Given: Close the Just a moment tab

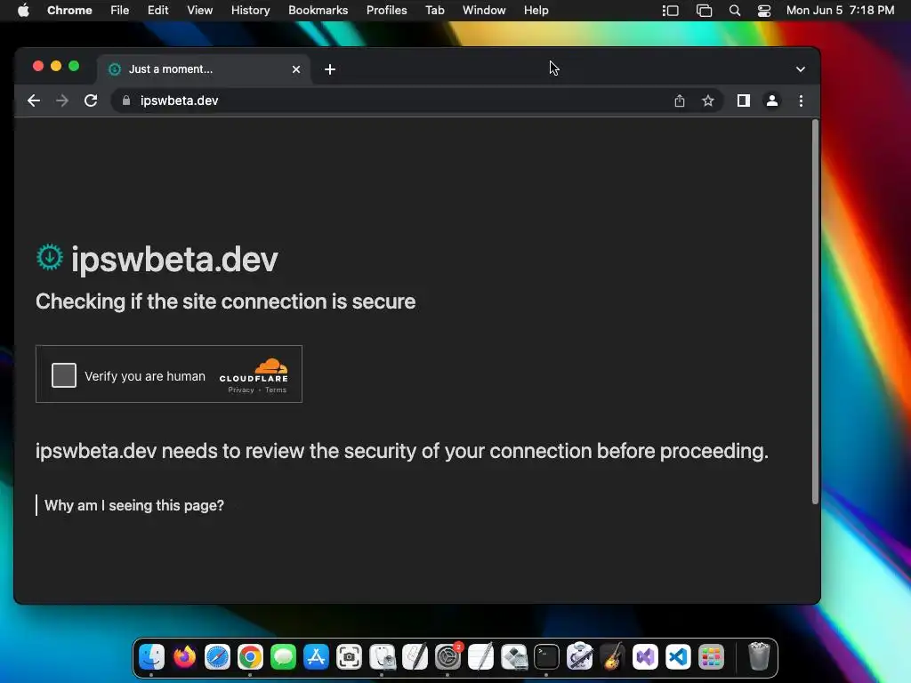Looking at the screenshot, I should 296,69.
